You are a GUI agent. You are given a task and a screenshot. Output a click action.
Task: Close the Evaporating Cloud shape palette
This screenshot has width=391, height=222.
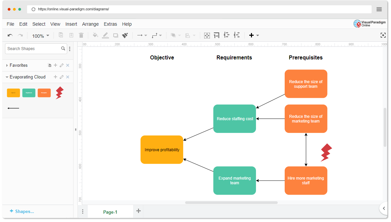tap(68, 77)
